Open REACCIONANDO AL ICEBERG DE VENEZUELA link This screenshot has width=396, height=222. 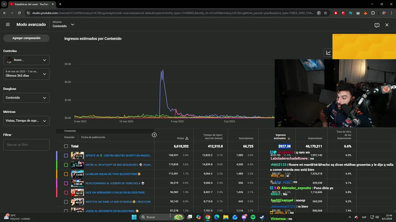tap(115, 183)
